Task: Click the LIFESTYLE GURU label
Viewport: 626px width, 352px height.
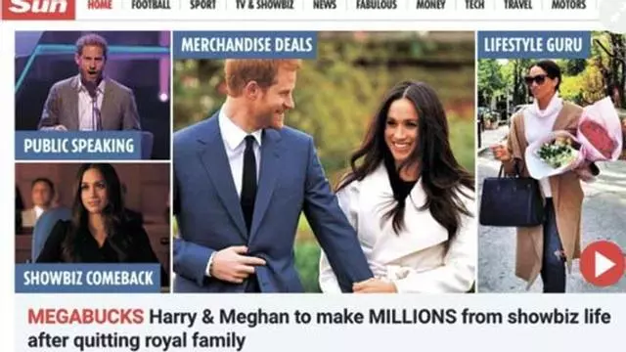Action: coord(533,45)
